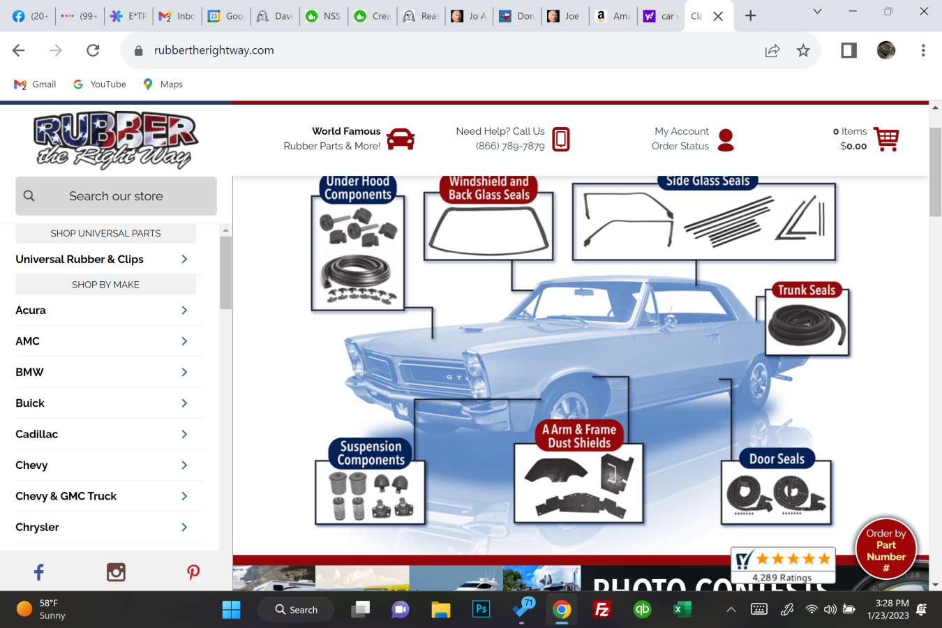
Task: Reload the page
Action: click(x=93, y=50)
